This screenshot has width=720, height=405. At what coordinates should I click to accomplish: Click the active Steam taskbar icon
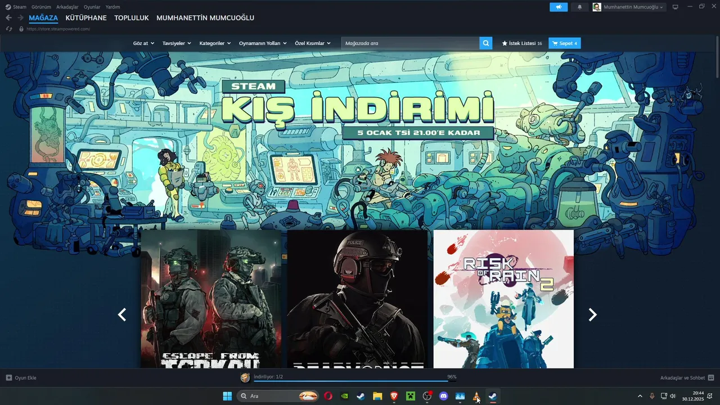point(492,396)
